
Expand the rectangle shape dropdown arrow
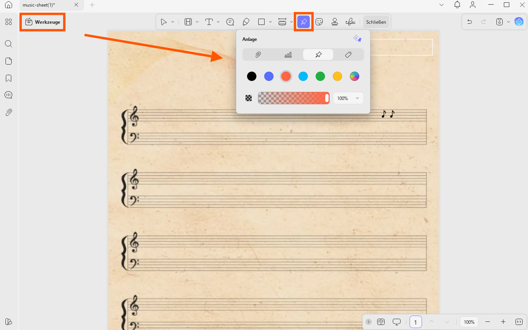pyautogui.click(x=270, y=22)
